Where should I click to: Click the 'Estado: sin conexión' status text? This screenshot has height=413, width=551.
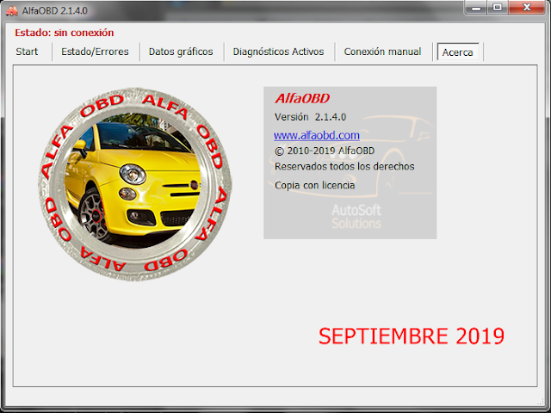65,33
